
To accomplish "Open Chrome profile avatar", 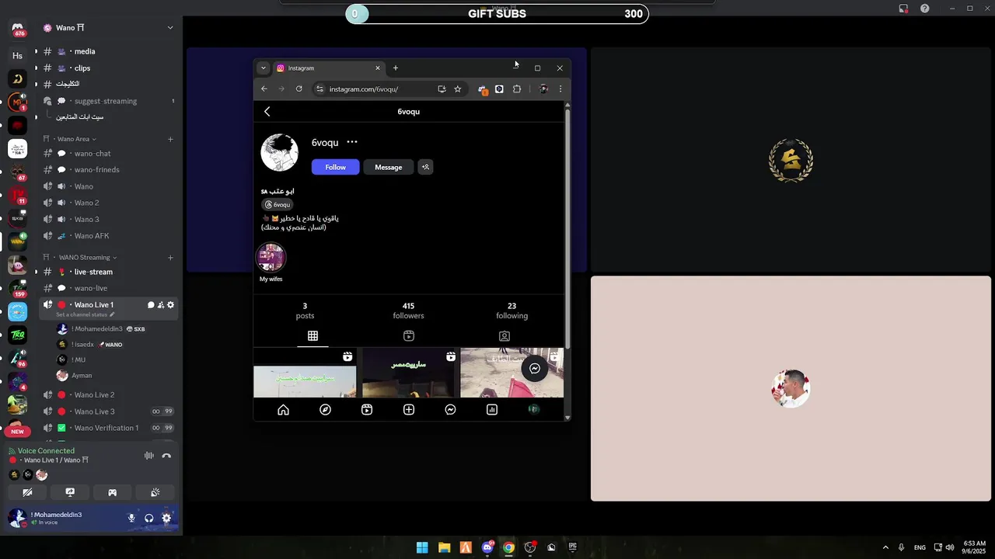I will pos(543,89).
